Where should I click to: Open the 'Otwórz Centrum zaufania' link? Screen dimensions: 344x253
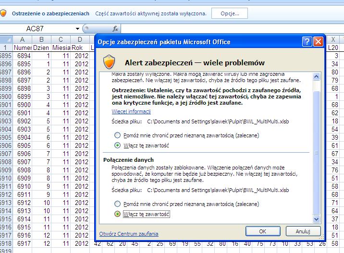tap(129, 234)
